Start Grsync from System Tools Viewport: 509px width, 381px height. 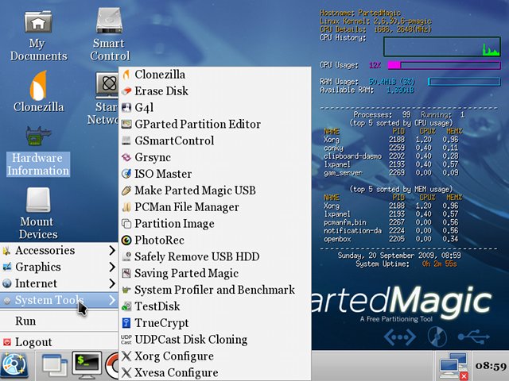(215, 157)
